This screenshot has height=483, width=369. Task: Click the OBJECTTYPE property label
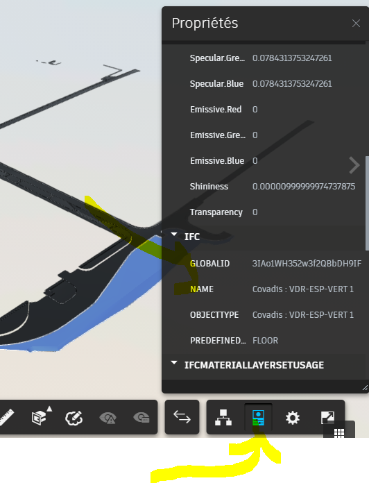(214, 315)
